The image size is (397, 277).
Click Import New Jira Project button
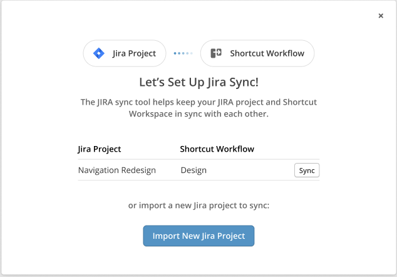(x=198, y=236)
